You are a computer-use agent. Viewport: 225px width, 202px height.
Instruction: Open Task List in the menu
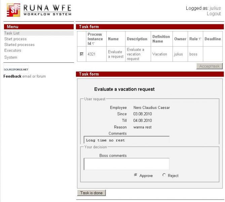click(x=12, y=33)
